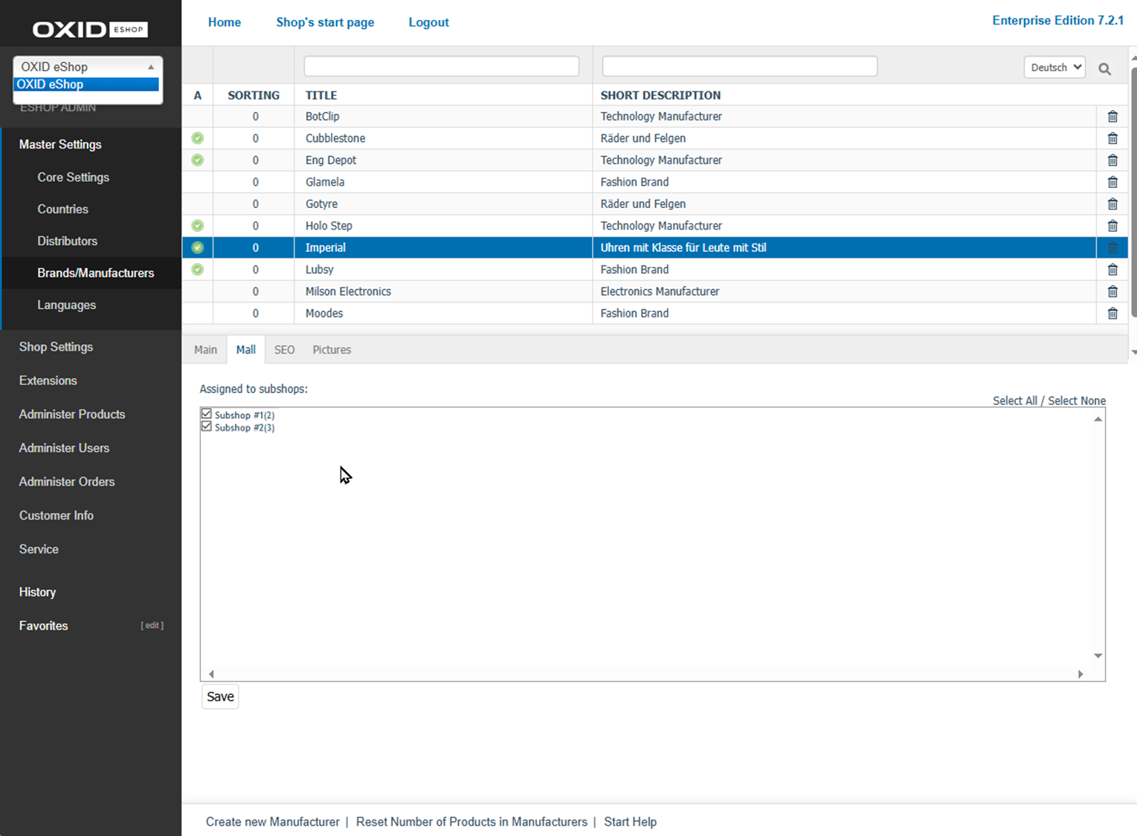Delete the BotClip manufacturer row
This screenshot has height=836, width=1137.
pos(1112,117)
